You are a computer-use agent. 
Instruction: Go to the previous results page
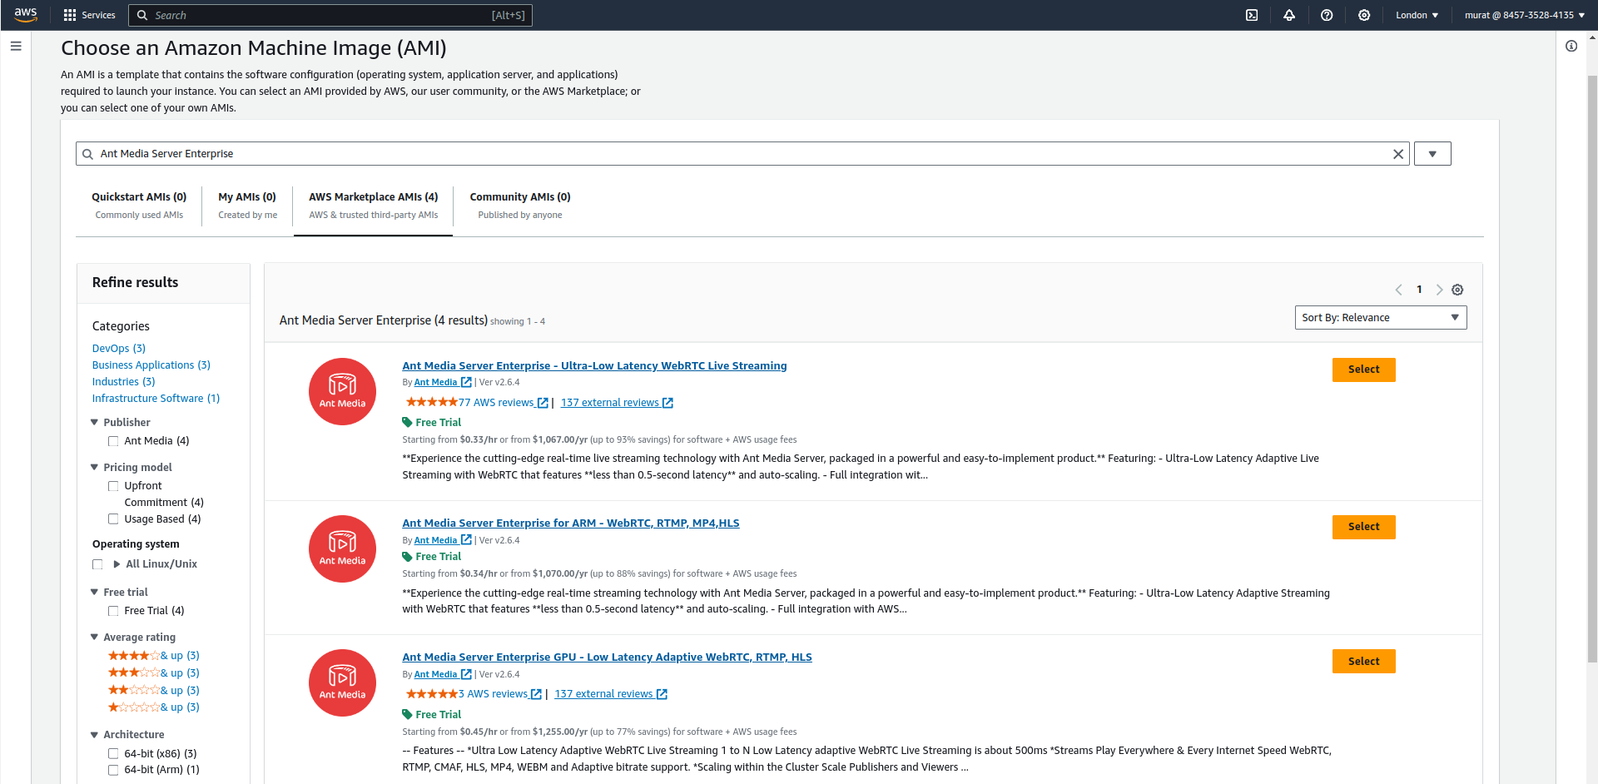1399,290
